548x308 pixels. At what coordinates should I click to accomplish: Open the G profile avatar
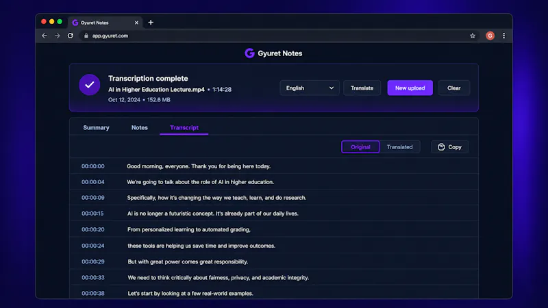click(490, 36)
